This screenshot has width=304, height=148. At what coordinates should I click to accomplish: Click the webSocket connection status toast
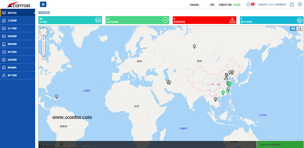click(x=280, y=145)
